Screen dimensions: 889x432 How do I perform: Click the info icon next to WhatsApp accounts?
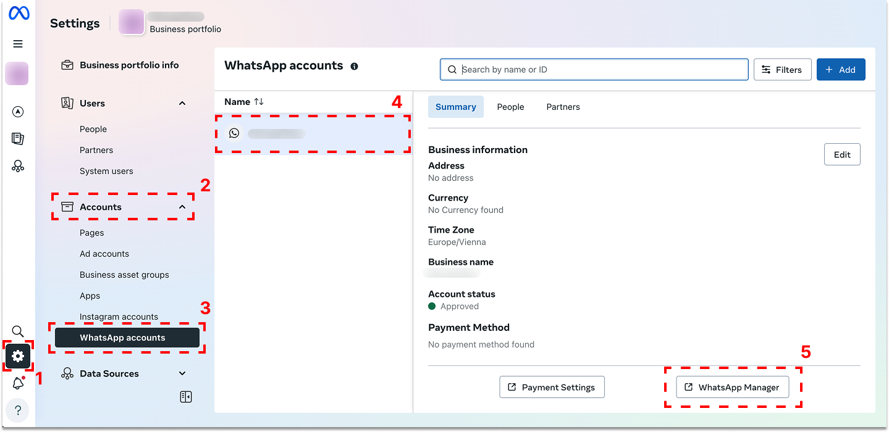coord(354,66)
